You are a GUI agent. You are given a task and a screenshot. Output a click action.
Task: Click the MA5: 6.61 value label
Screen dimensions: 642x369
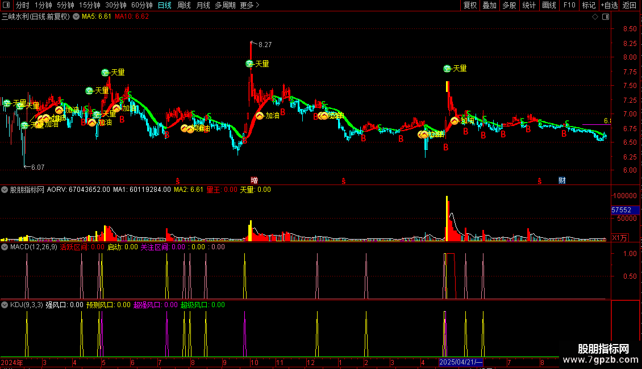point(96,17)
